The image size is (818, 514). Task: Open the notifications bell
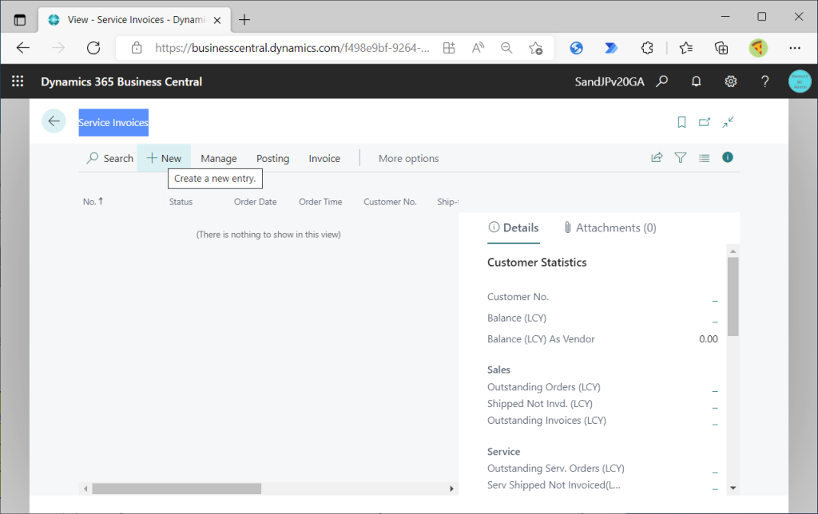[x=696, y=81]
